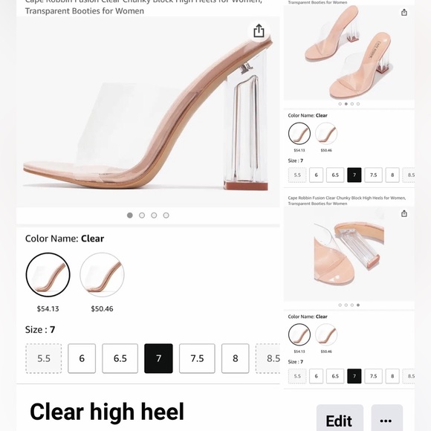The image size is (431, 431).
Task: Open the three-dots more options button
Action: click(387, 418)
